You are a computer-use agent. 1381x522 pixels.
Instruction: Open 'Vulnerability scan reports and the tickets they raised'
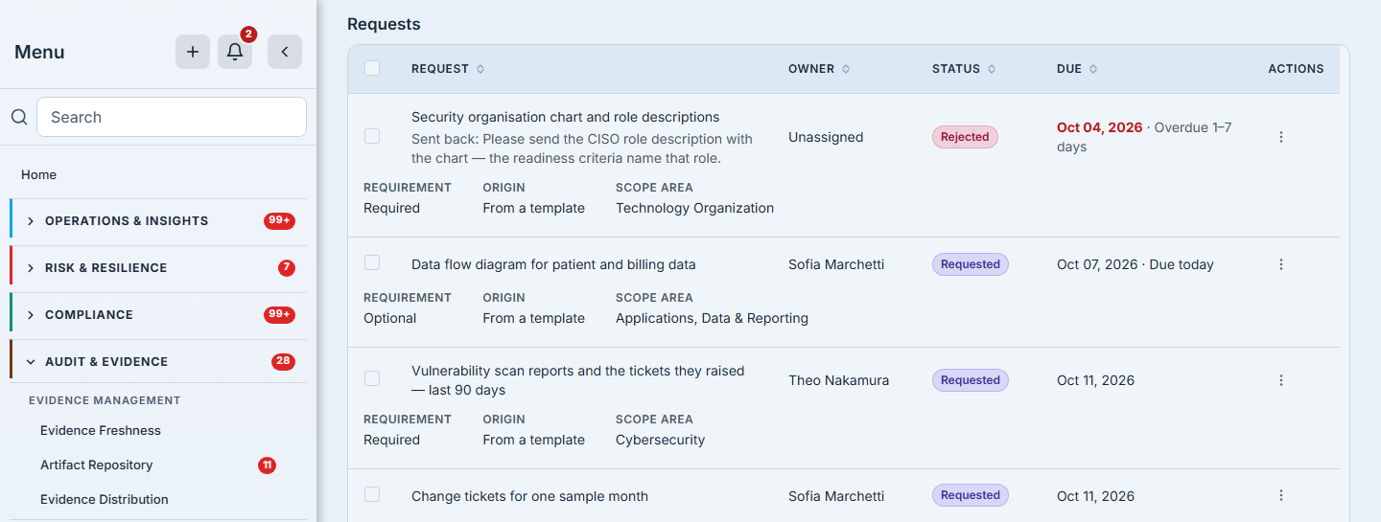[577, 380]
